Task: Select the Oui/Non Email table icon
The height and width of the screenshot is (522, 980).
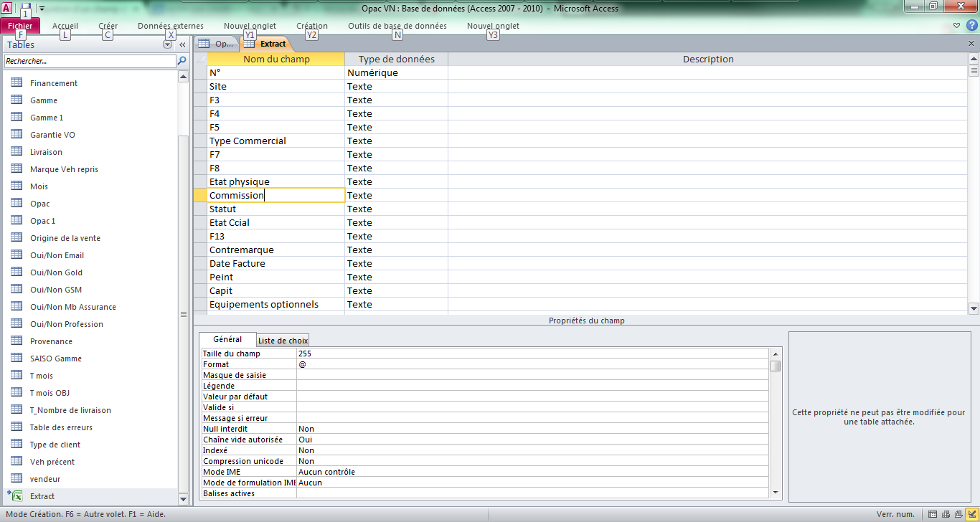Action: [x=17, y=255]
